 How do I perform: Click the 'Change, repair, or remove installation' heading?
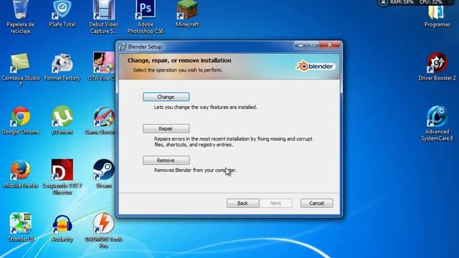(x=179, y=60)
